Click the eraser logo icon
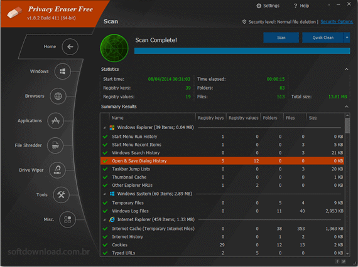 [x=14, y=13]
